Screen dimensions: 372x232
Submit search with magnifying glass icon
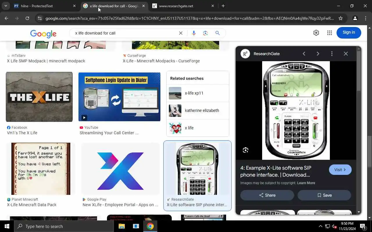pyautogui.click(x=217, y=33)
